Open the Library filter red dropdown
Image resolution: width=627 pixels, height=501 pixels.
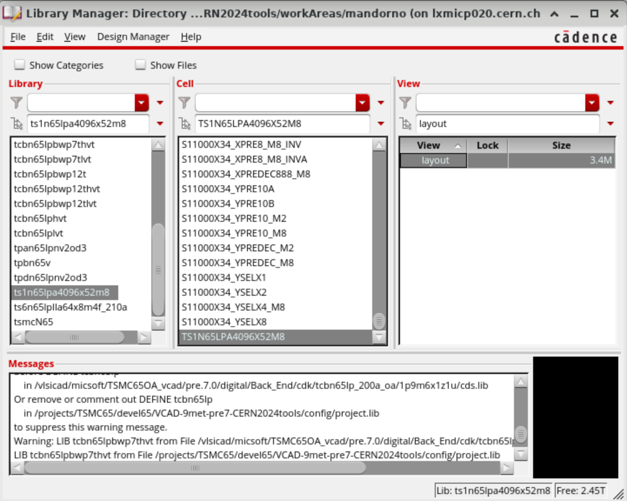(x=142, y=103)
